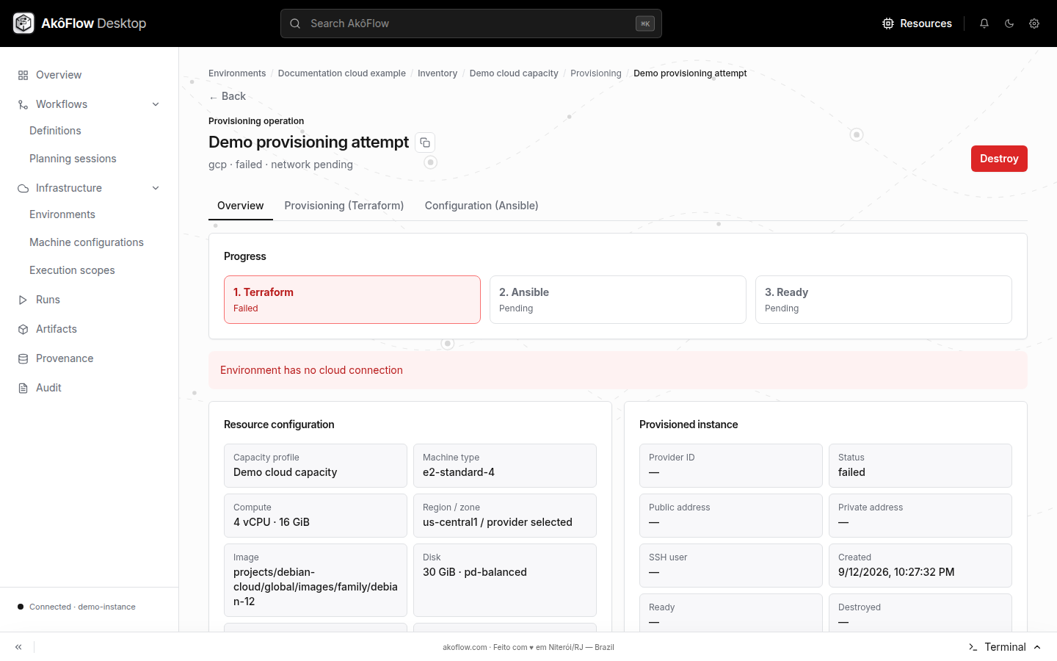
Task: Open the notifications bell
Action: tap(984, 24)
